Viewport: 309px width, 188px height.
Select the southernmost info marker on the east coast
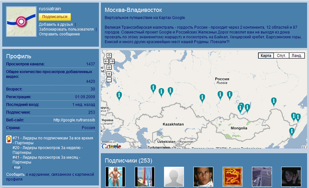(x=292, y=132)
